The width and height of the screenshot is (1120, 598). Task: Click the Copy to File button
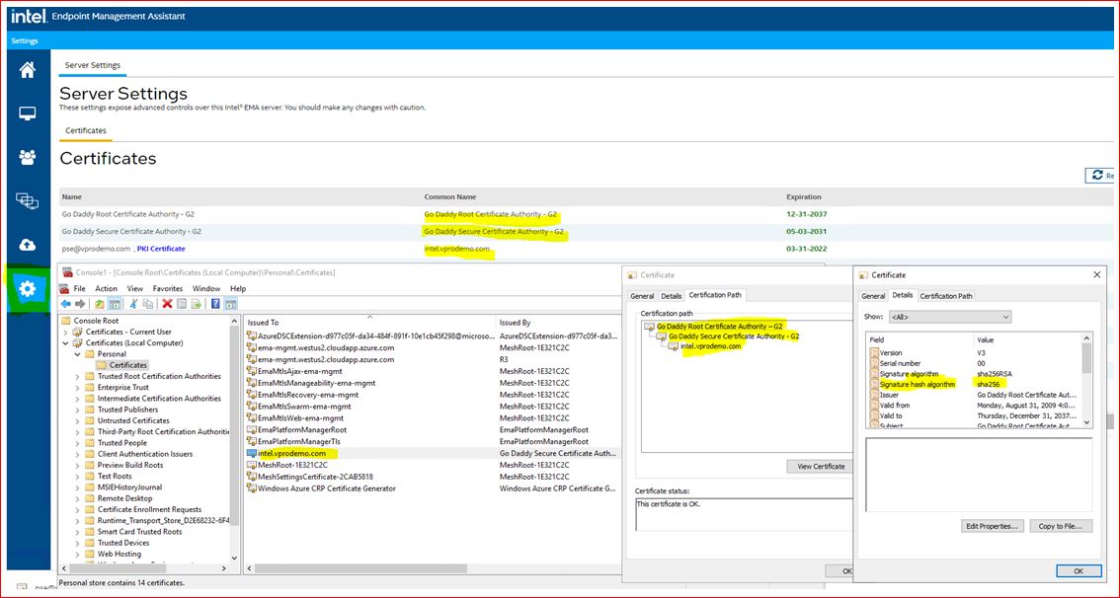tap(1060, 526)
